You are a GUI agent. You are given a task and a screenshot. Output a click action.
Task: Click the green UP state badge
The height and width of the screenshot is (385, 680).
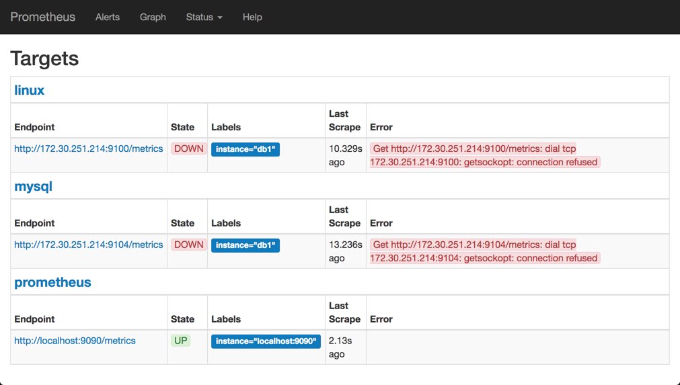180,341
